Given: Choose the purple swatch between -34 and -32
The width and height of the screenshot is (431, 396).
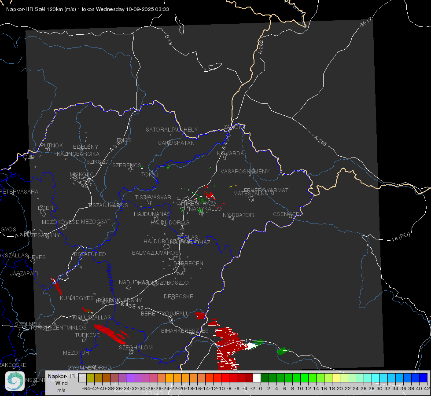Looking at the screenshot, I should coord(130,378).
